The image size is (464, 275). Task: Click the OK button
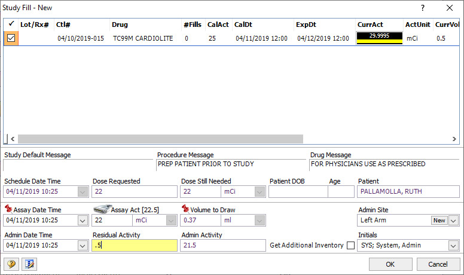coord(390,264)
